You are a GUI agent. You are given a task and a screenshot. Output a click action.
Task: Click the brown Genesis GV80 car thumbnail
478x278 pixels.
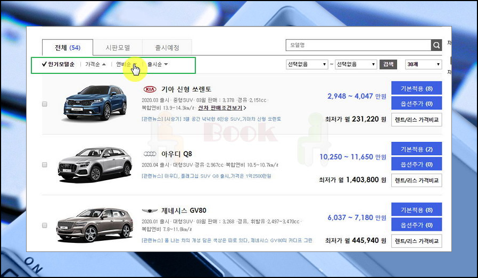tap(95, 225)
